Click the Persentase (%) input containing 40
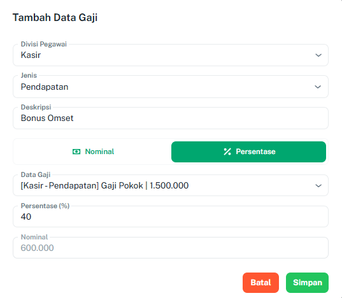 point(171,216)
